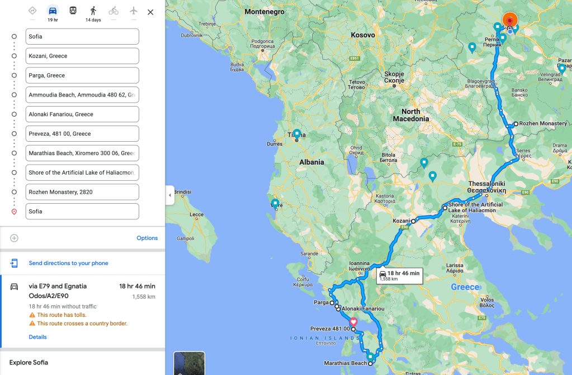Screen dimensions: 572x375
Task: Send directions to your phone
Action: 69,263
